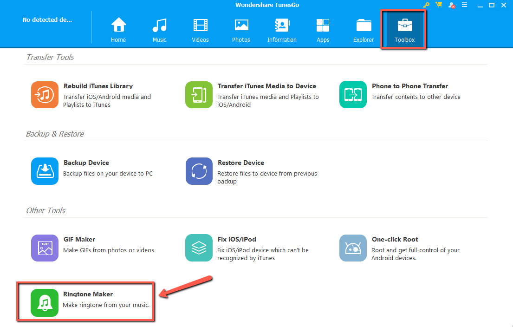Viewport: 513px width, 327px height.
Task: Open the Ringtone Maker title link
Action: pos(88,294)
